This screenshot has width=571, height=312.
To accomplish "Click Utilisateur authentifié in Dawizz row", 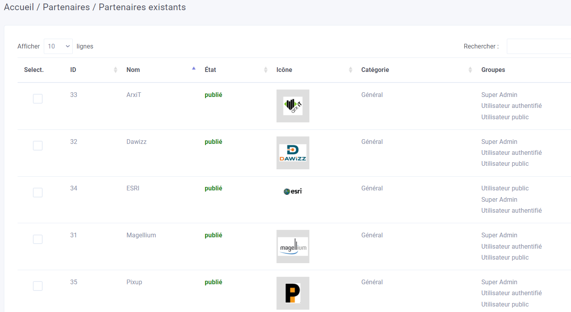I will pyautogui.click(x=512, y=153).
